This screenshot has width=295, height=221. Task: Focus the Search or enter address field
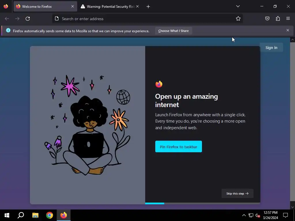coord(147,19)
